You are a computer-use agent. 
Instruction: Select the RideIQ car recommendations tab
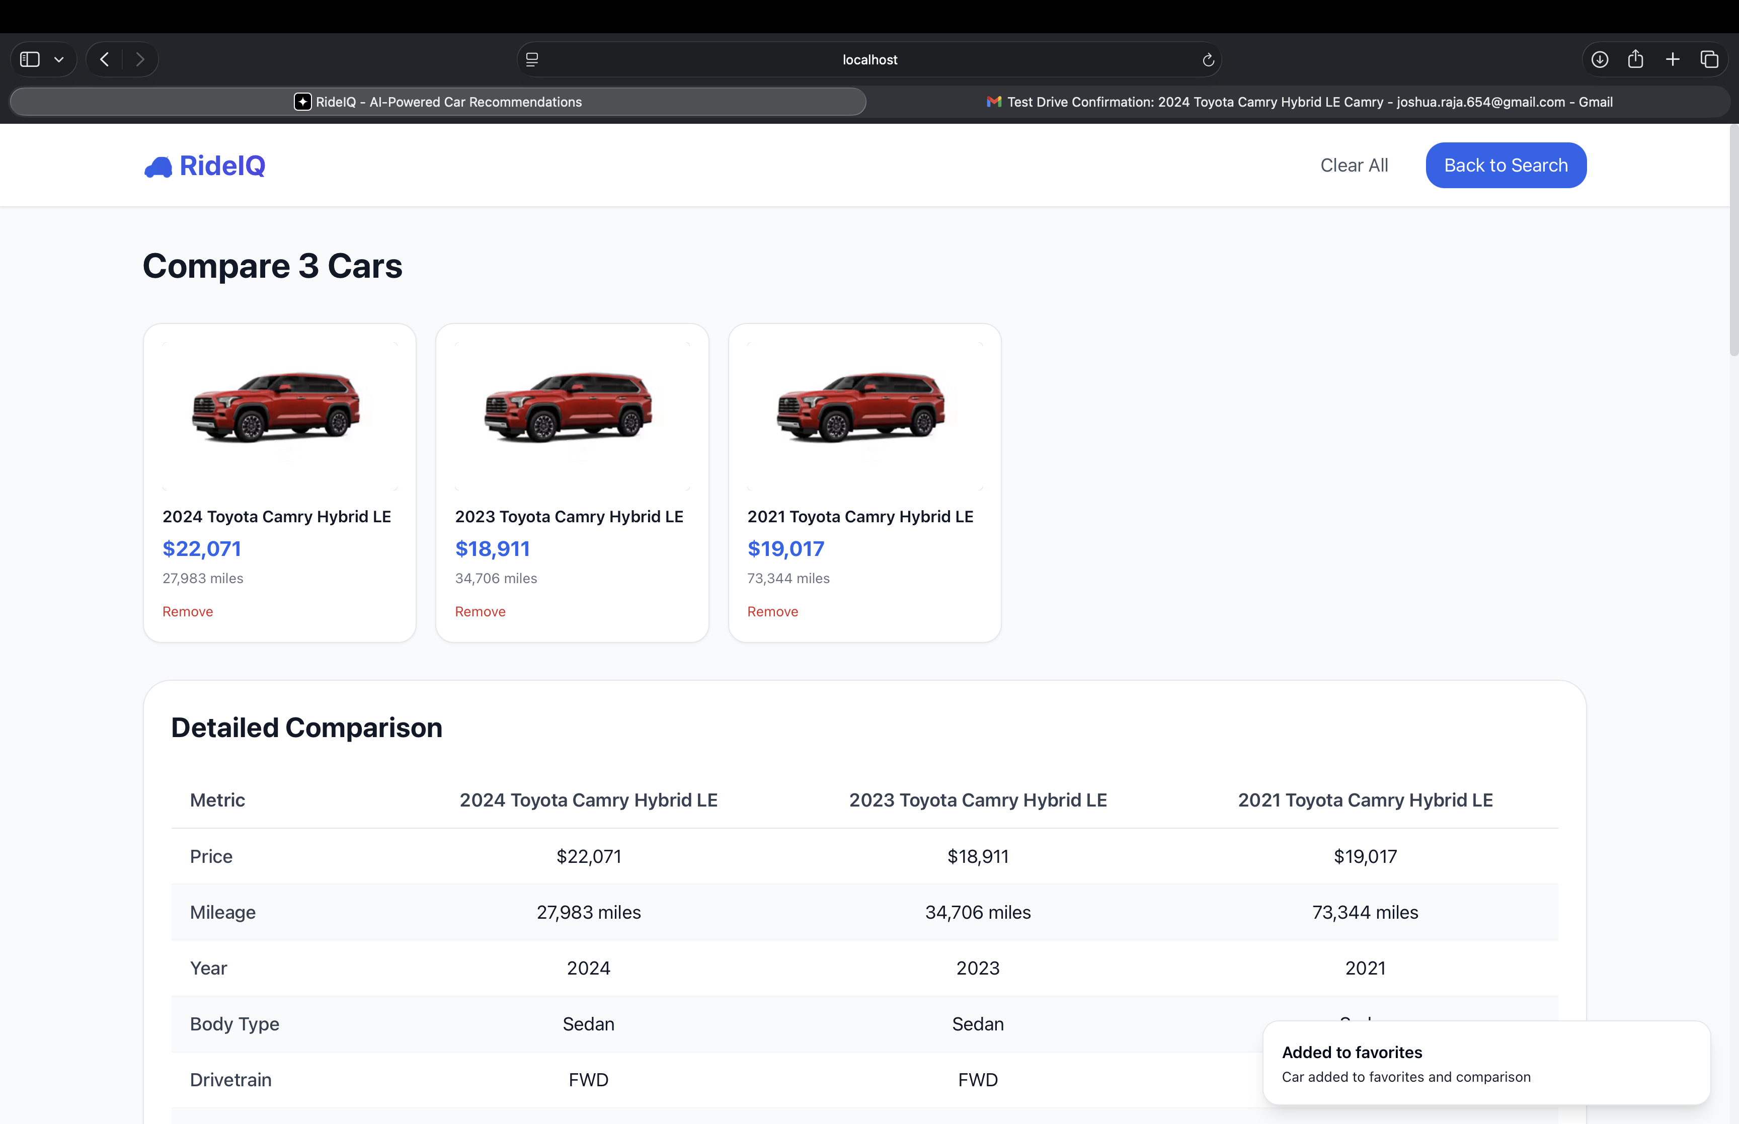[x=438, y=102]
